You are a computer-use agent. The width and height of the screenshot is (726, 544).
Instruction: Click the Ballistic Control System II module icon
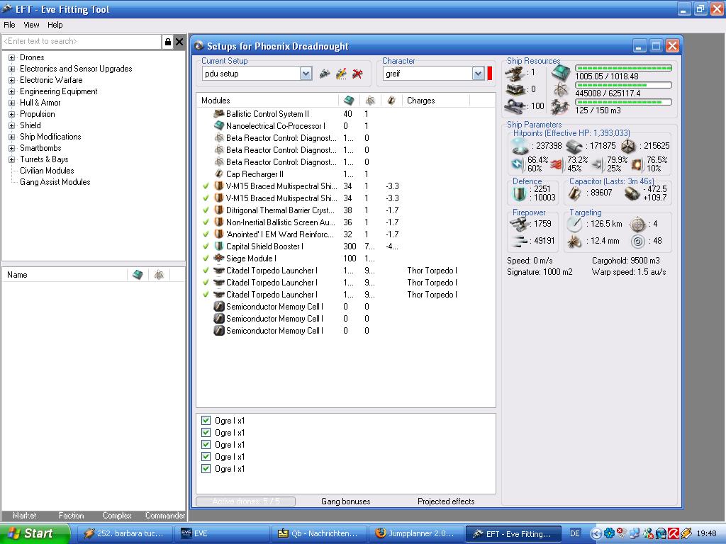coord(218,114)
